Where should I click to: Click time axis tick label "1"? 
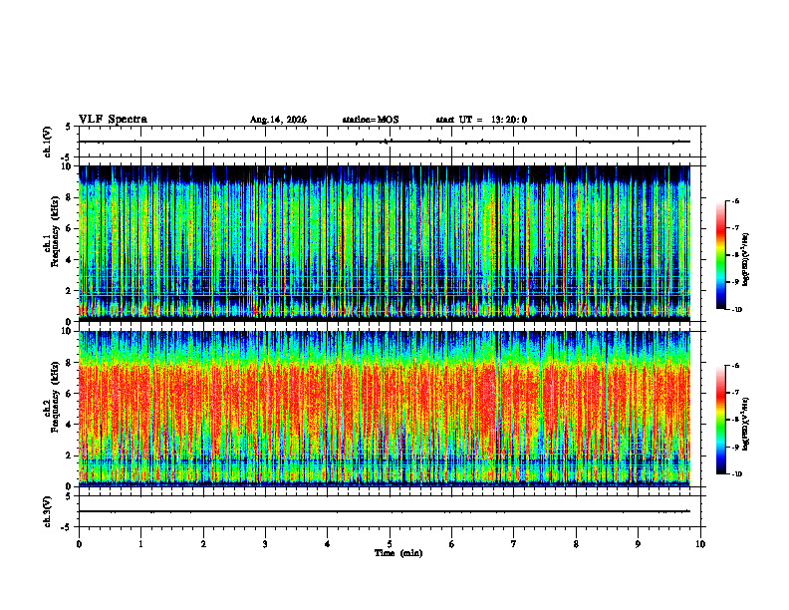click(140, 544)
